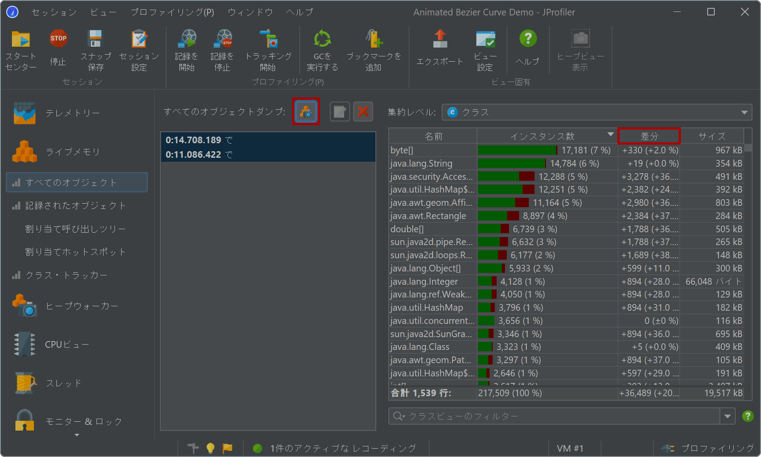The width and height of the screenshot is (761, 457).
Task: Select the java.util.HashMap row
Action: click(x=566, y=308)
